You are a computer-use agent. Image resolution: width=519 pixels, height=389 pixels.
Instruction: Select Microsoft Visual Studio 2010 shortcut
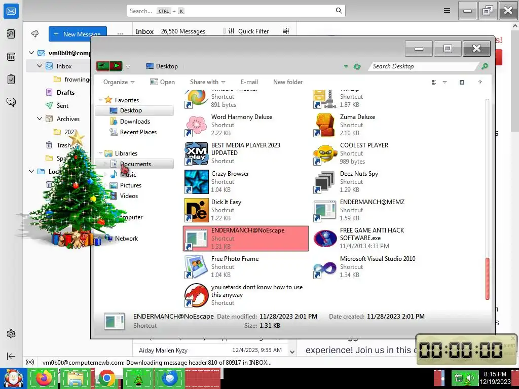pos(375,266)
